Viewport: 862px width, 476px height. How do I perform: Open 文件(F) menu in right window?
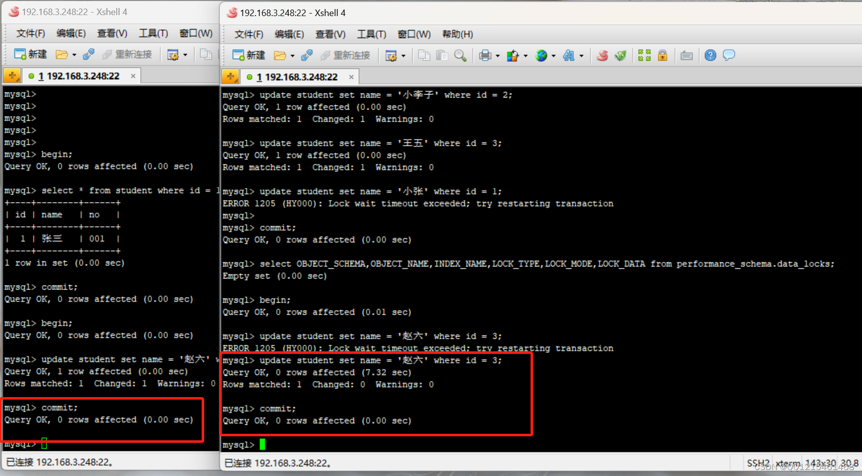pyautogui.click(x=249, y=34)
